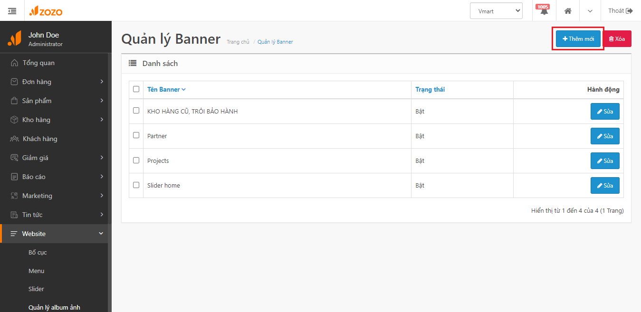Viewport: 641px width, 312px height.
Task: Click the John Doe avatar logo
Action: pos(14,38)
